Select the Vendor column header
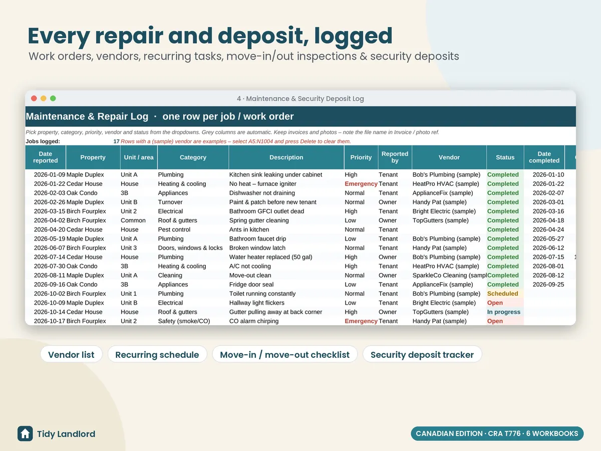This screenshot has width=601, height=451. [449, 157]
